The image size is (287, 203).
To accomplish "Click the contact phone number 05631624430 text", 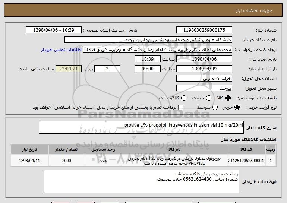I will [197, 179].
